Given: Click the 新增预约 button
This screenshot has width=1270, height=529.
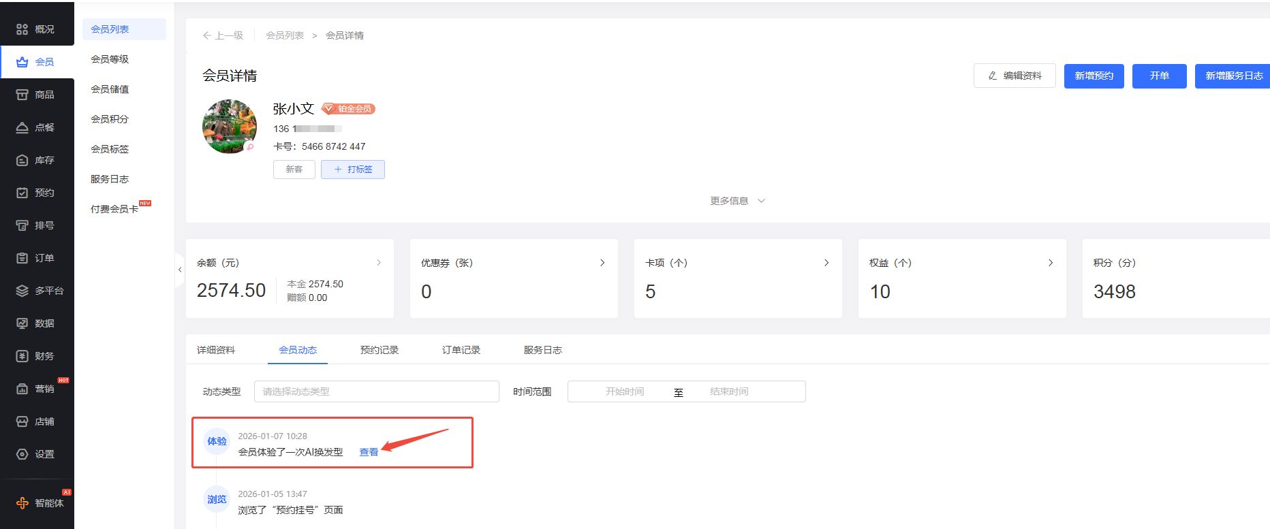Looking at the screenshot, I should point(1094,76).
